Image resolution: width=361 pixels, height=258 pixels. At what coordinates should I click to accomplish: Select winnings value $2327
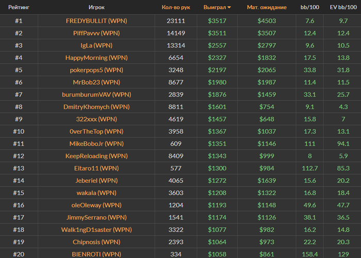pos(217,58)
